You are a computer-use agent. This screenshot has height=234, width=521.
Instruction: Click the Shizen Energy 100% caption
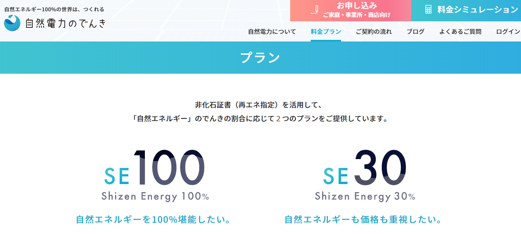pos(155,197)
